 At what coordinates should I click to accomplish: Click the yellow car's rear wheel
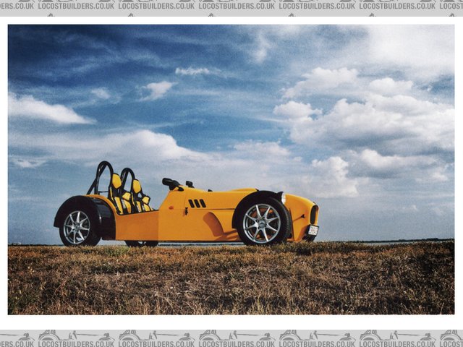point(77,227)
